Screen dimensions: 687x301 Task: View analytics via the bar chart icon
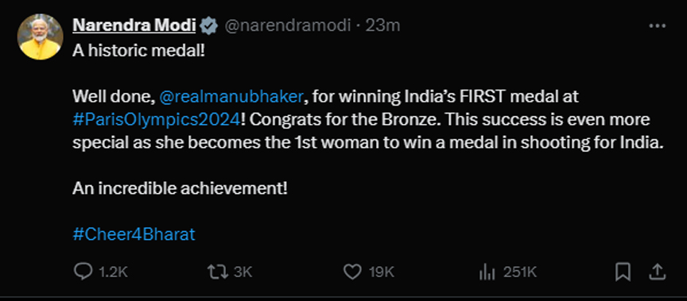(487, 272)
